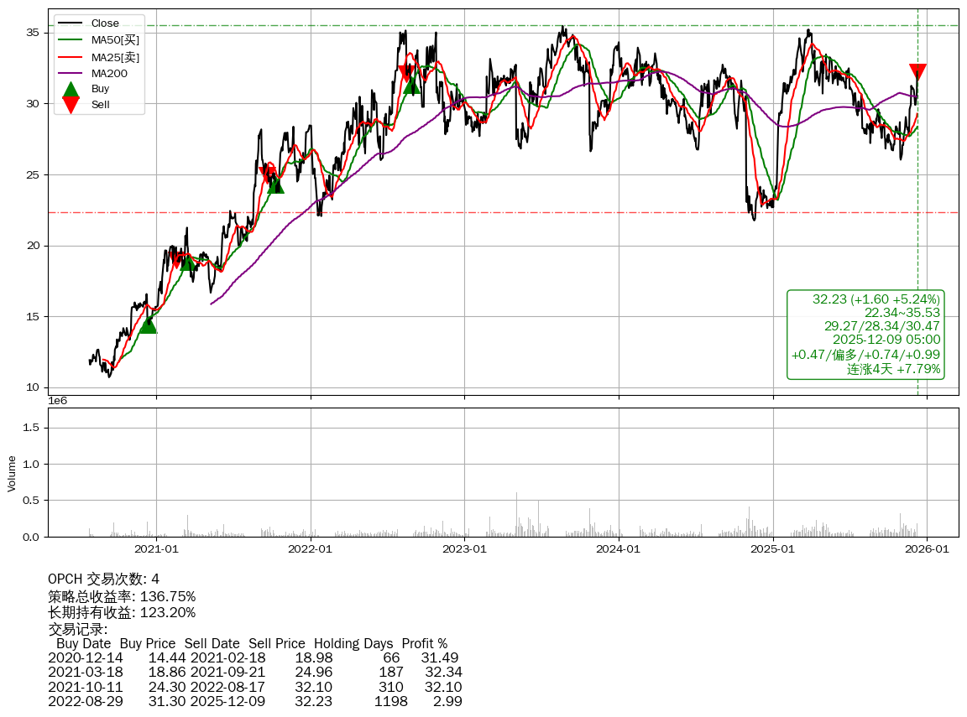Click the 32.23 (+1.60 +5.24%) price text

click(876, 299)
